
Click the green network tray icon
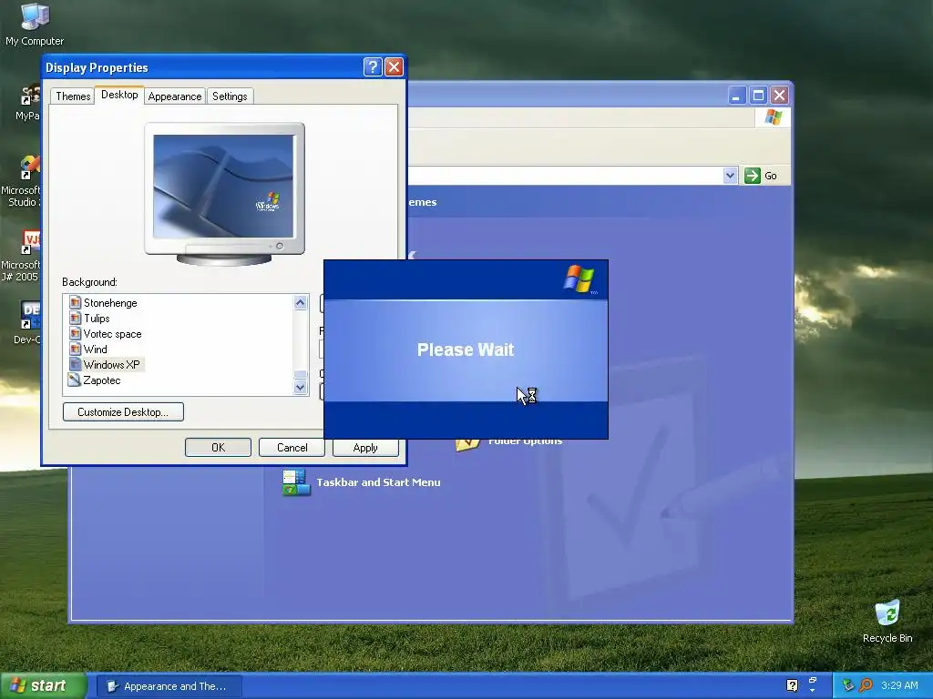(848, 685)
